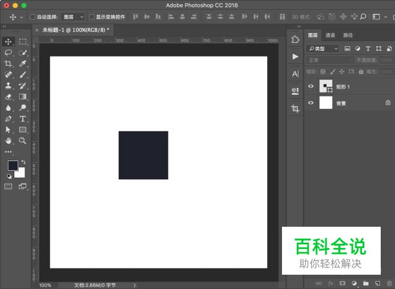Switch to the 通道 tab
The image size is (395, 289).
point(330,35)
